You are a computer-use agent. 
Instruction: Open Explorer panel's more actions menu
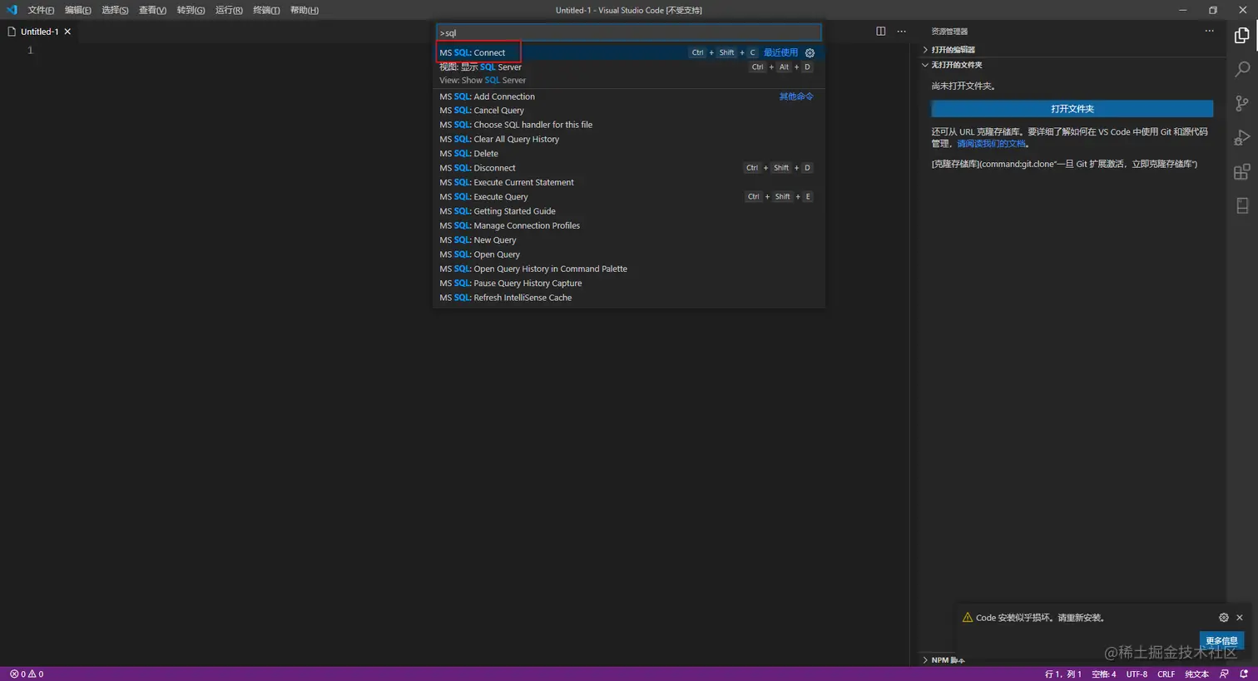pos(1209,32)
